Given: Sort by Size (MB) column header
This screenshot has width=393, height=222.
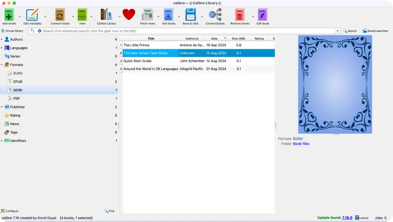Looking at the screenshot, I should pos(239,39).
